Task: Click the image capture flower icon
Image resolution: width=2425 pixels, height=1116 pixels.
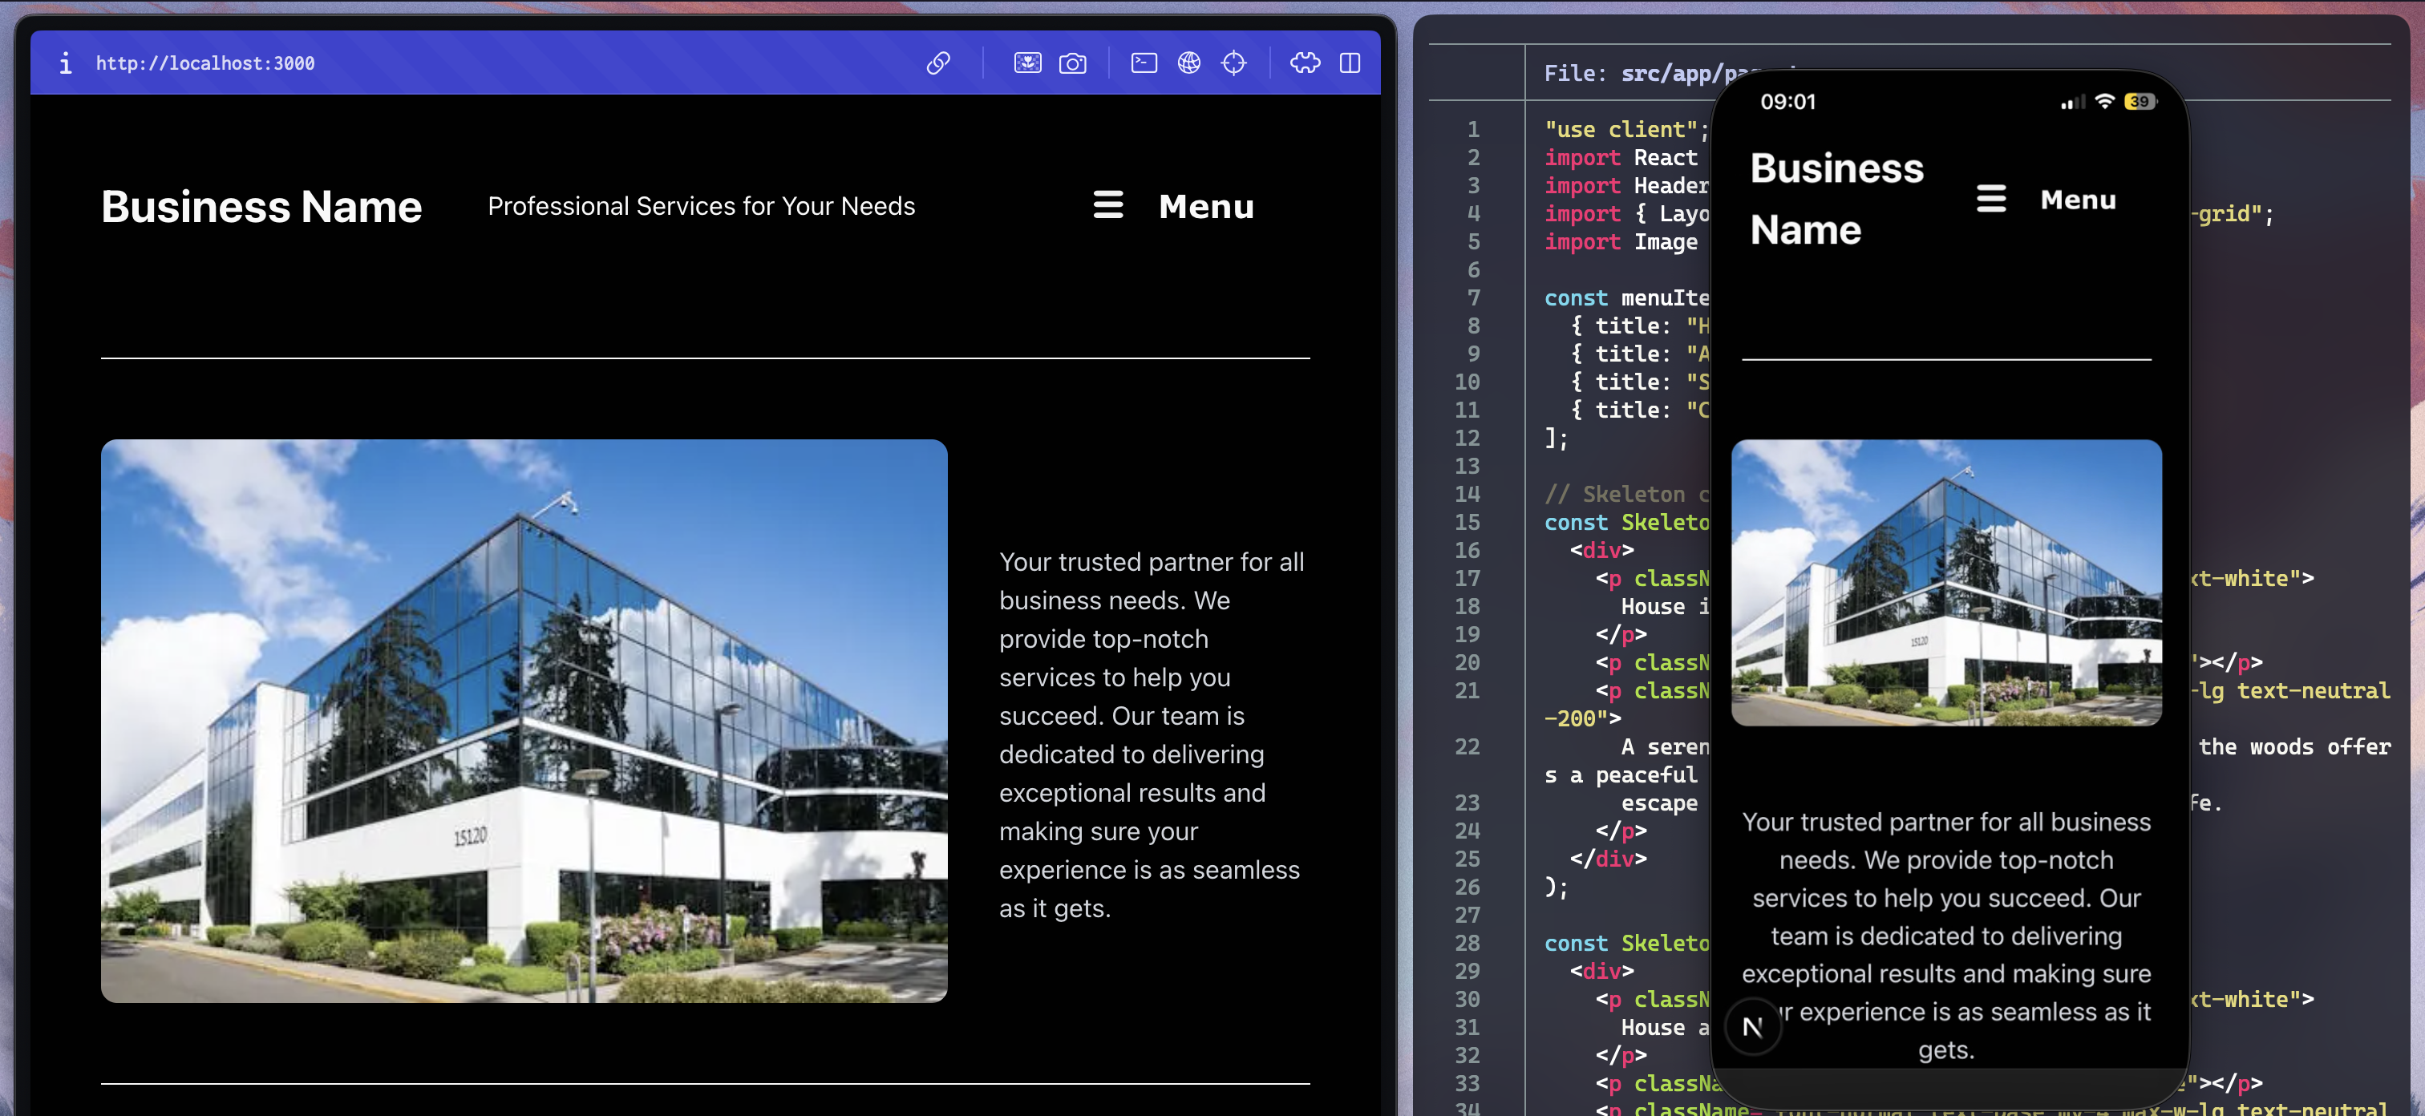Action: [x=1027, y=63]
